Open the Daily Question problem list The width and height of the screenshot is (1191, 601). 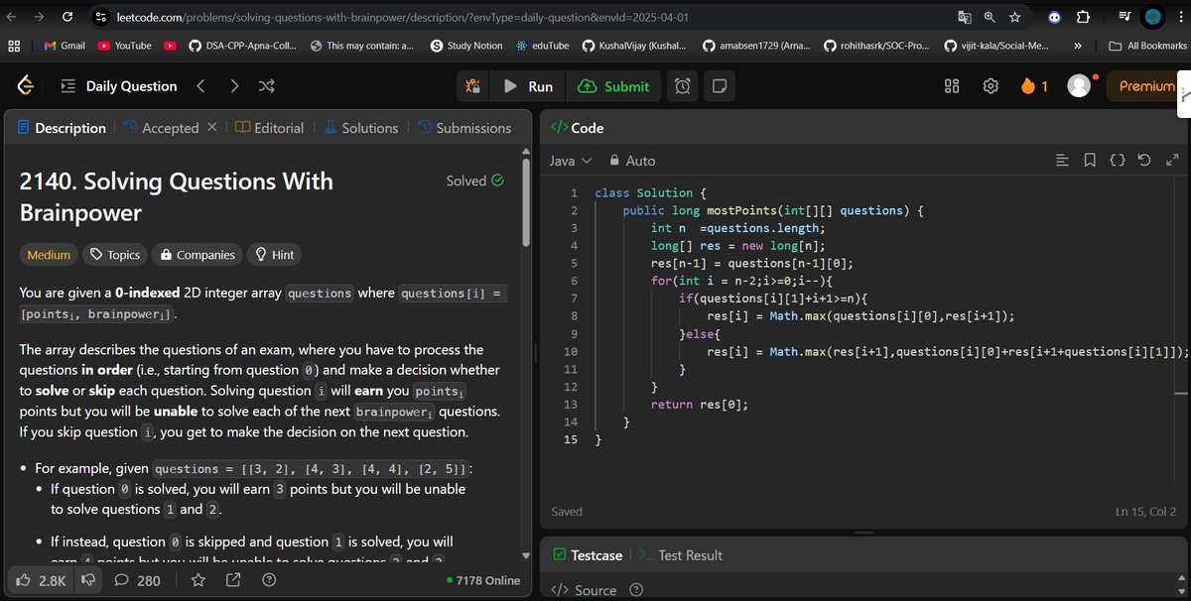[119, 86]
